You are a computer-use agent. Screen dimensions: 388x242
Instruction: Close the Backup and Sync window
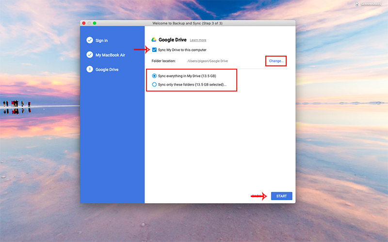coord(83,23)
